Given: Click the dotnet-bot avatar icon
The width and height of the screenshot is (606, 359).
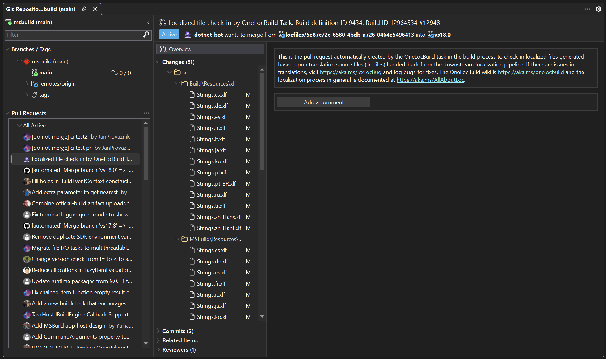Looking at the screenshot, I should pyautogui.click(x=187, y=35).
